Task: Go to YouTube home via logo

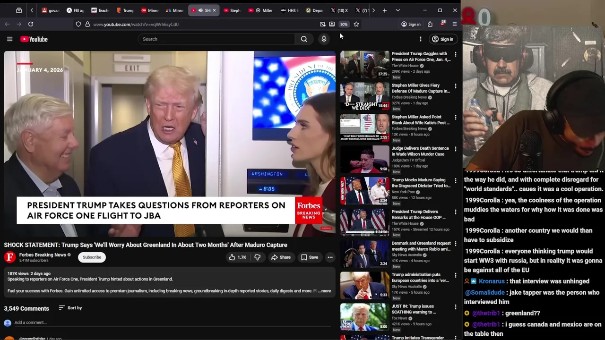Action: [x=34, y=39]
